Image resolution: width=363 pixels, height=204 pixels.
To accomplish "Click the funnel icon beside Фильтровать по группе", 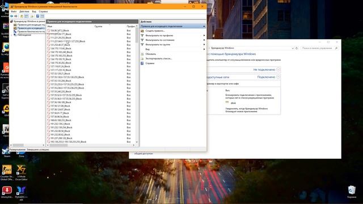I will [x=142, y=44].
